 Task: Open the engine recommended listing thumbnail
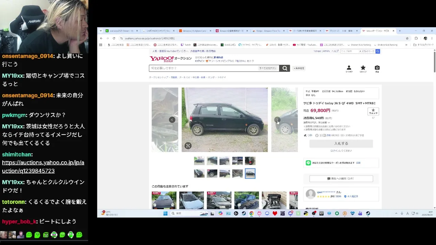click(274, 200)
